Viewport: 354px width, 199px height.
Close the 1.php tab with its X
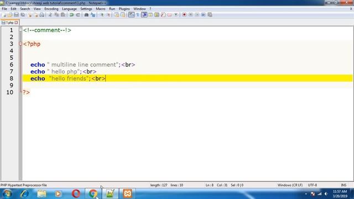click(16, 23)
